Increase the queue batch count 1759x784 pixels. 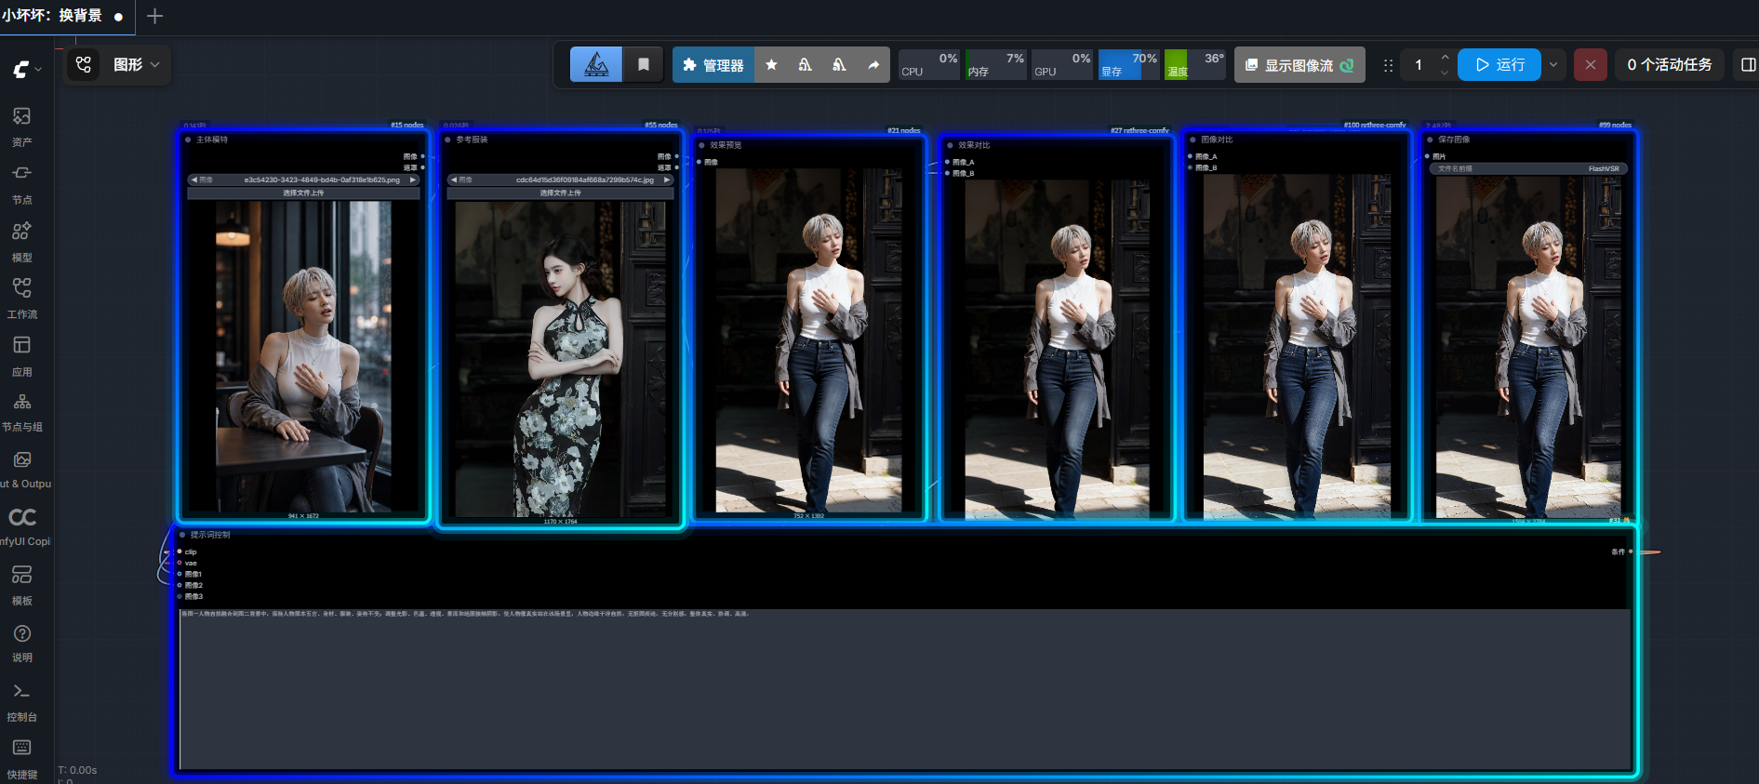coord(1445,58)
